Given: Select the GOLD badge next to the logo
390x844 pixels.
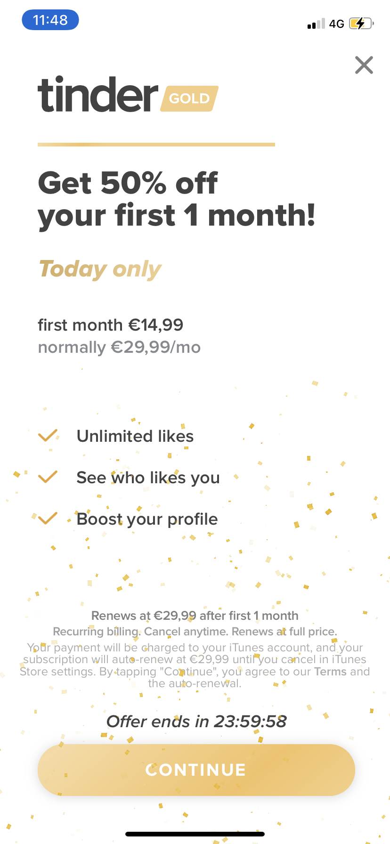Looking at the screenshot, I should click(x=188, y=98).
